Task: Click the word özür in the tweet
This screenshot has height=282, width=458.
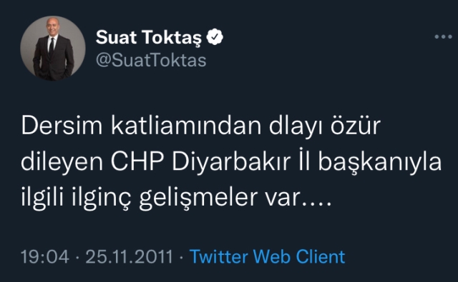Action: 356,126
